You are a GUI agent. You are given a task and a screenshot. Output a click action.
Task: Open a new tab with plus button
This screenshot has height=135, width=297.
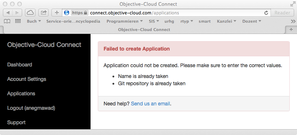click(291, 30)
